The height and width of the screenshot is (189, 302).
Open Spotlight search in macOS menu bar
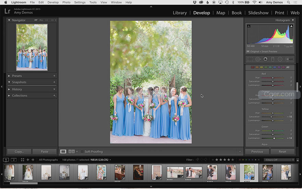[x=289, y=2]
